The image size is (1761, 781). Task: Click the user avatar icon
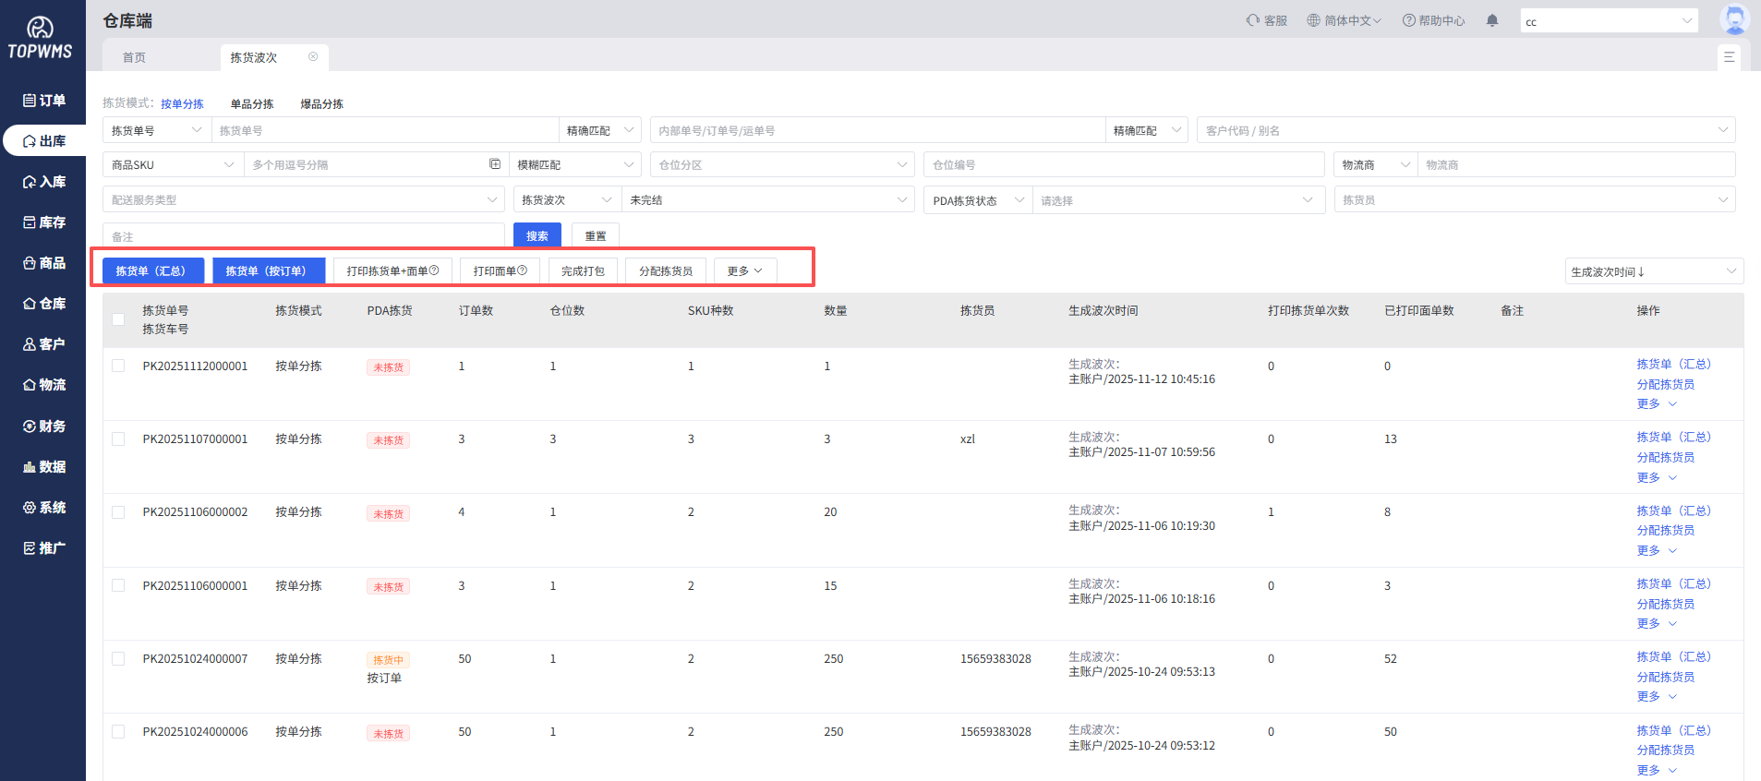(1734, 18)
